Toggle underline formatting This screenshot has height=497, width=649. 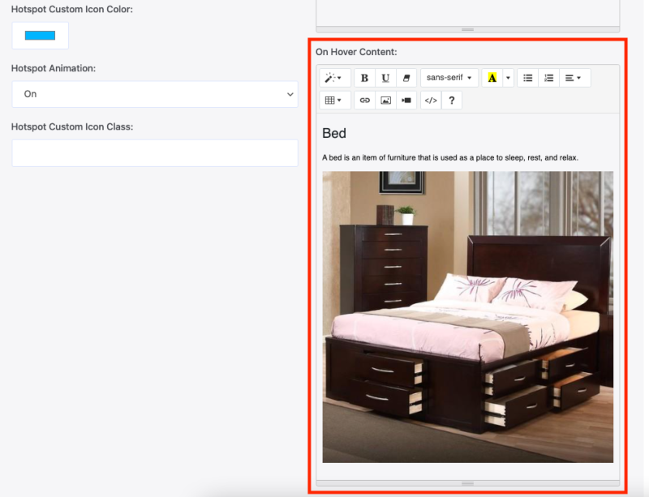click(x=385, y=78)
